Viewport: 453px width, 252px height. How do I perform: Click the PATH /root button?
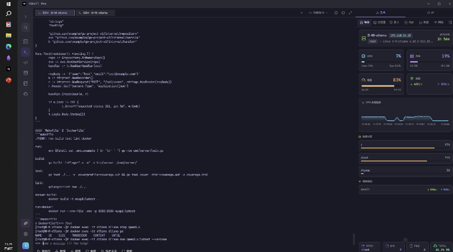pyautogui.click(x=369, y=248)
